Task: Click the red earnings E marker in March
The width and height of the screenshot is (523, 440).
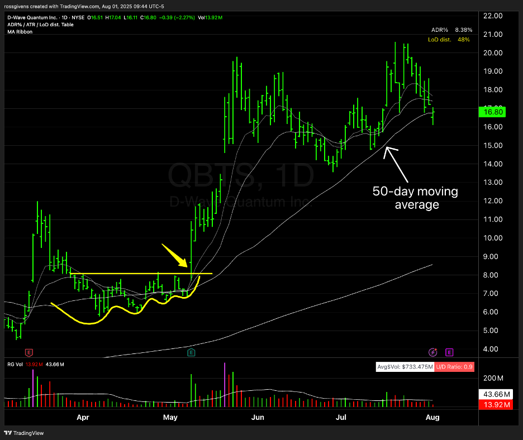Action: point(29,352)
